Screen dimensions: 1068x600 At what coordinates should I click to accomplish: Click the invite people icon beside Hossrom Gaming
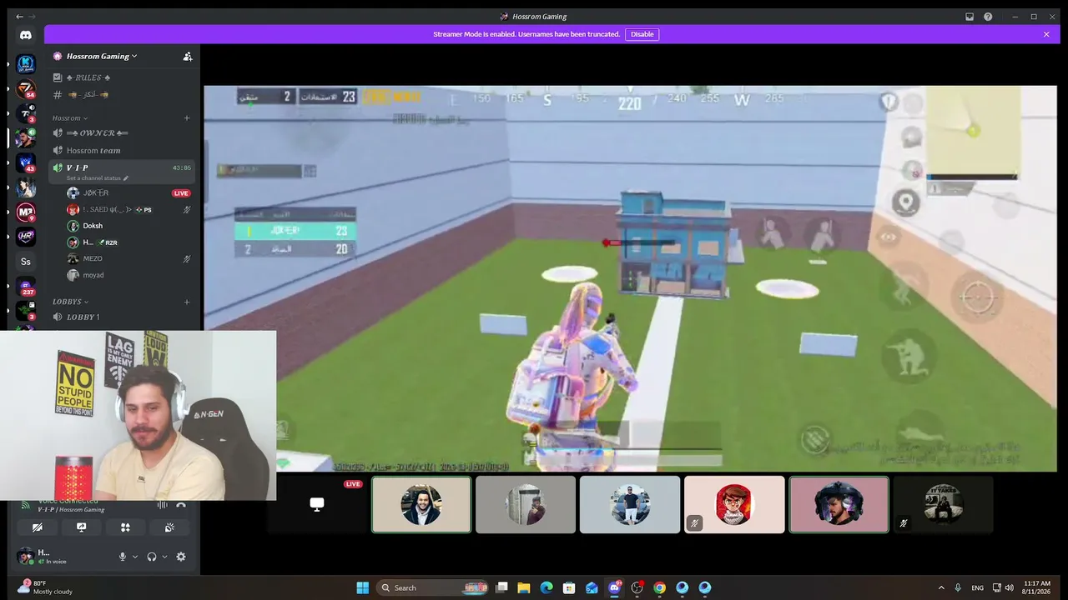188,57
